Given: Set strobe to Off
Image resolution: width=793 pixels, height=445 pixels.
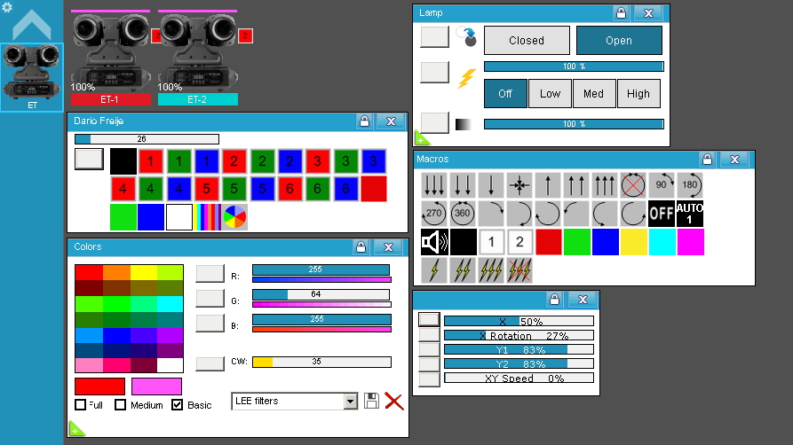Looking at the screenshot, I should pos(505,93).
